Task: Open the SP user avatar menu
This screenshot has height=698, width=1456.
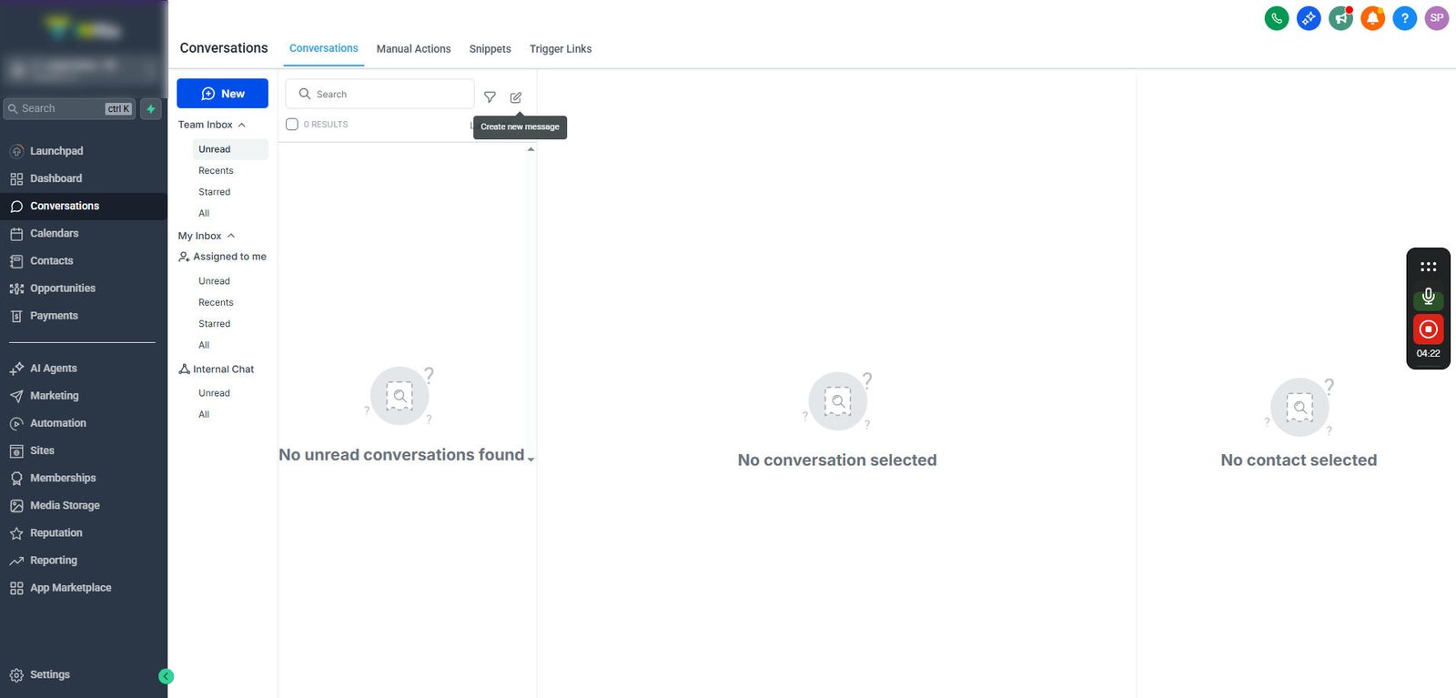Action: [1437, 18]
